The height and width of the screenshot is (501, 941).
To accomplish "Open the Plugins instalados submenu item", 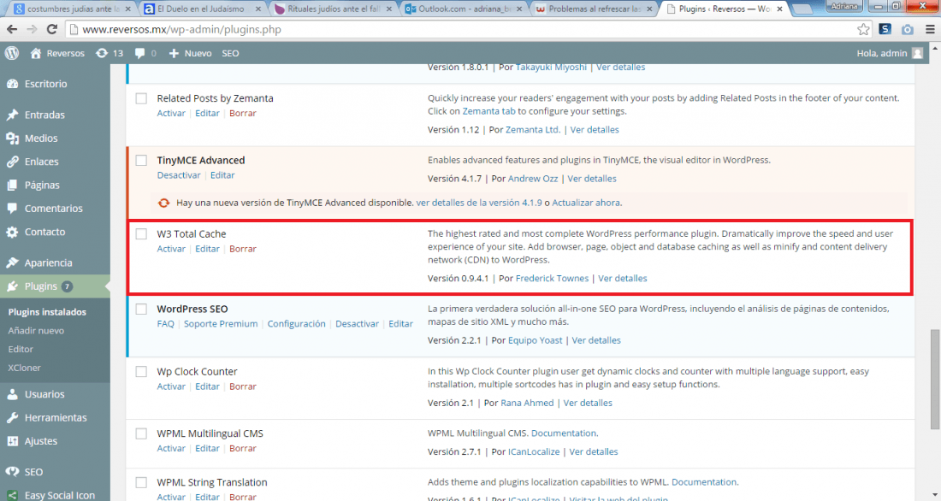I will 47,312.
